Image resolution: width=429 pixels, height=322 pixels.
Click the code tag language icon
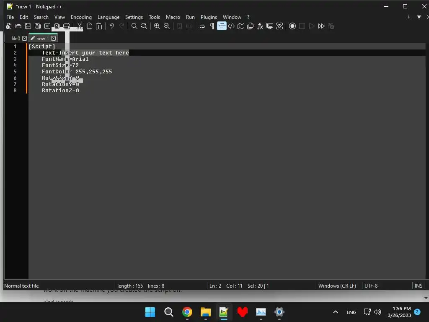[231, 26]
